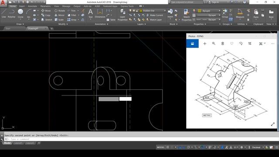
Task: Click the Paste clipboard icon
Action: 256,14
